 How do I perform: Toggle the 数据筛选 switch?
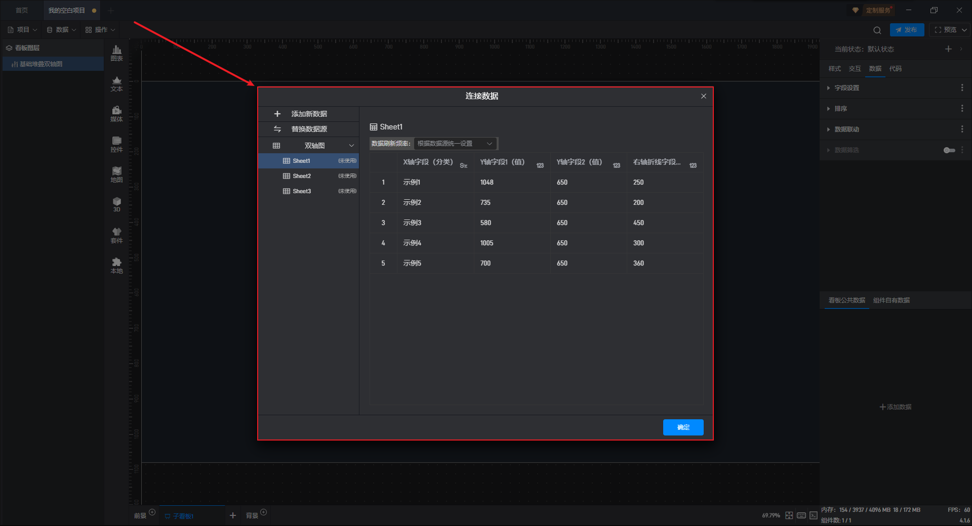pos(949,150)
